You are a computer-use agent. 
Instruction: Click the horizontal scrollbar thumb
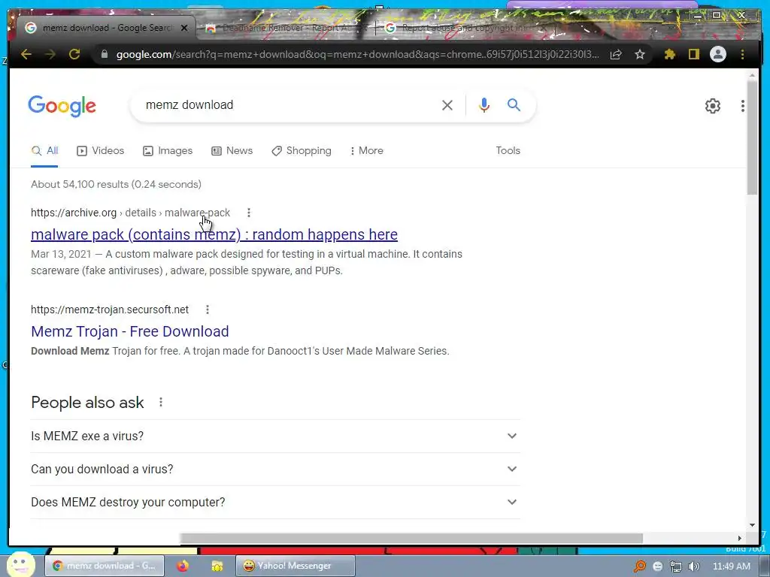tap(411, 538)
